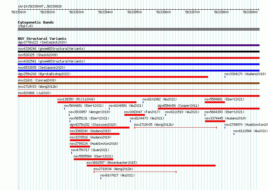Open esv2719034 (Wong2012b) label

[x=113, y=169]
